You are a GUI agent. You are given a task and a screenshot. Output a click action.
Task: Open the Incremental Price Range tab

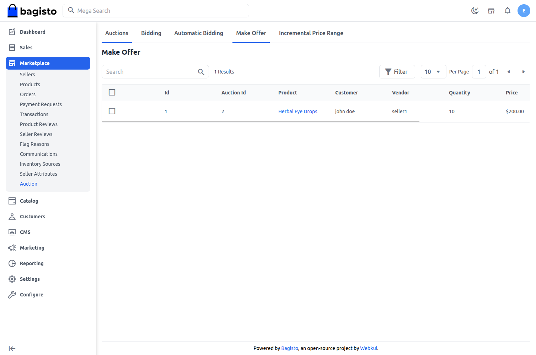(x=311, y=33)
